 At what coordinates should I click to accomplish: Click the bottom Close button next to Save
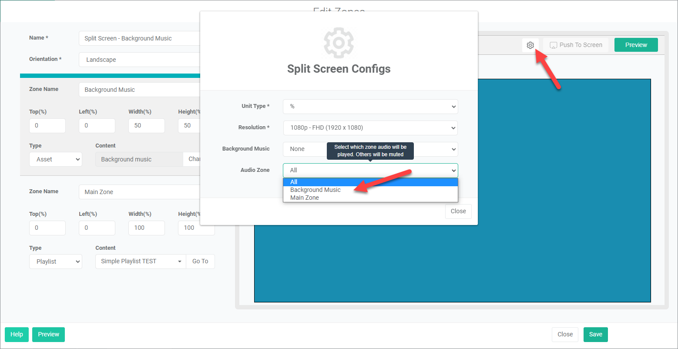click(565, 334)
